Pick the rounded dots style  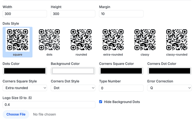(81, 42)
